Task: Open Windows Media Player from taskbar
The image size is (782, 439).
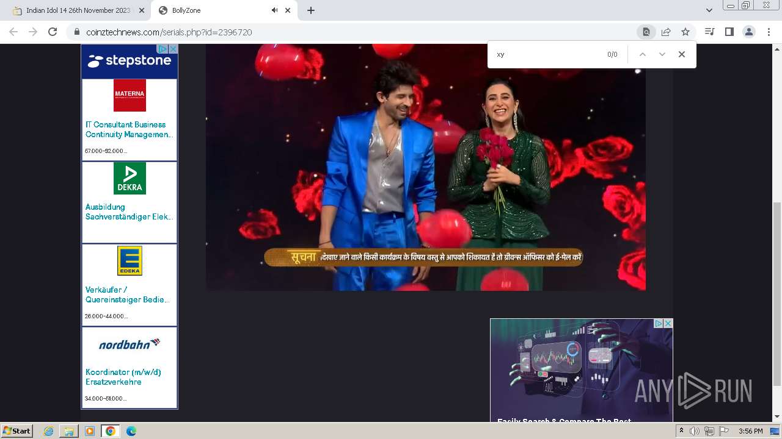Action: (90, 431)
